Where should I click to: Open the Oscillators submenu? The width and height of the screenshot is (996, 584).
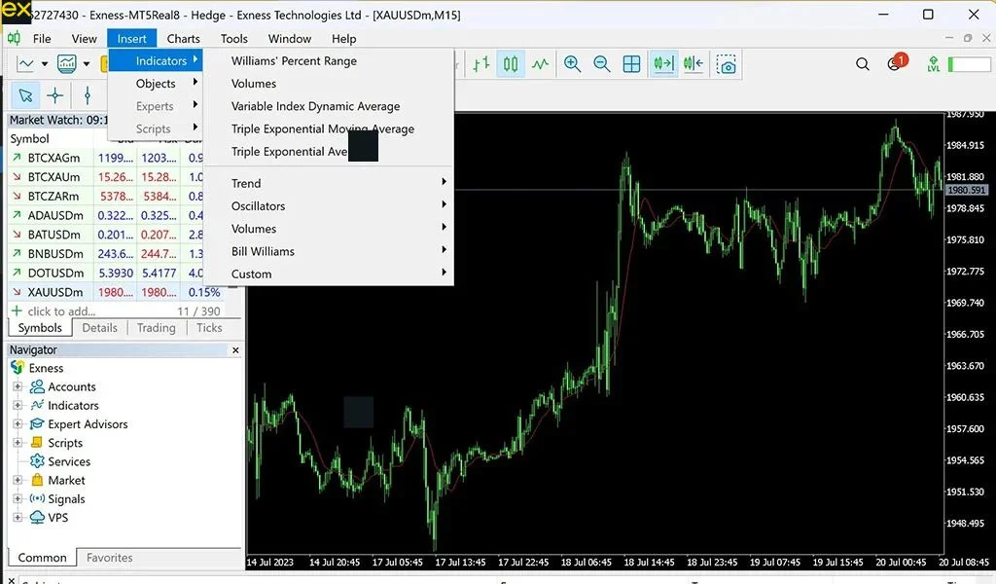click(x=258, y=205)
